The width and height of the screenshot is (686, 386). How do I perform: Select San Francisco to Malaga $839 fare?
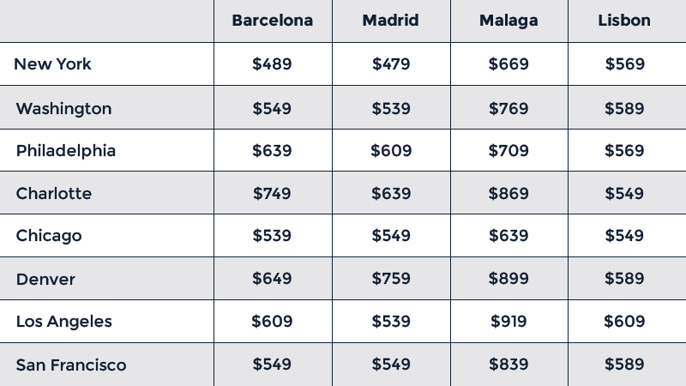click(508, 365)
